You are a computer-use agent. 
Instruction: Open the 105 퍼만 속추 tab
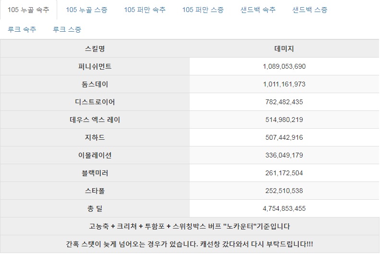pyautogui.click(x=145, y=10)
